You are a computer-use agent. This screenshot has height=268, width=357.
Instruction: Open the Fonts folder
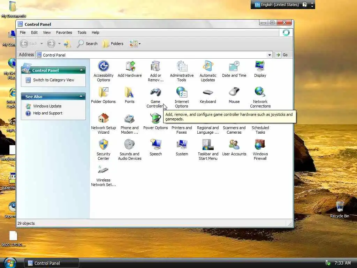[130, 95]
